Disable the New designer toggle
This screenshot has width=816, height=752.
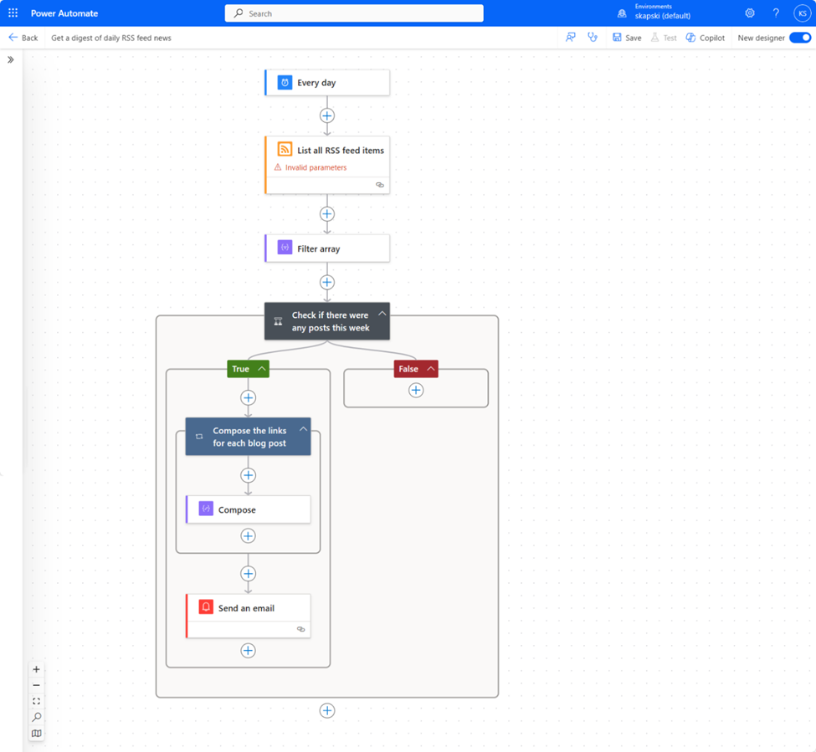point(800,38)
